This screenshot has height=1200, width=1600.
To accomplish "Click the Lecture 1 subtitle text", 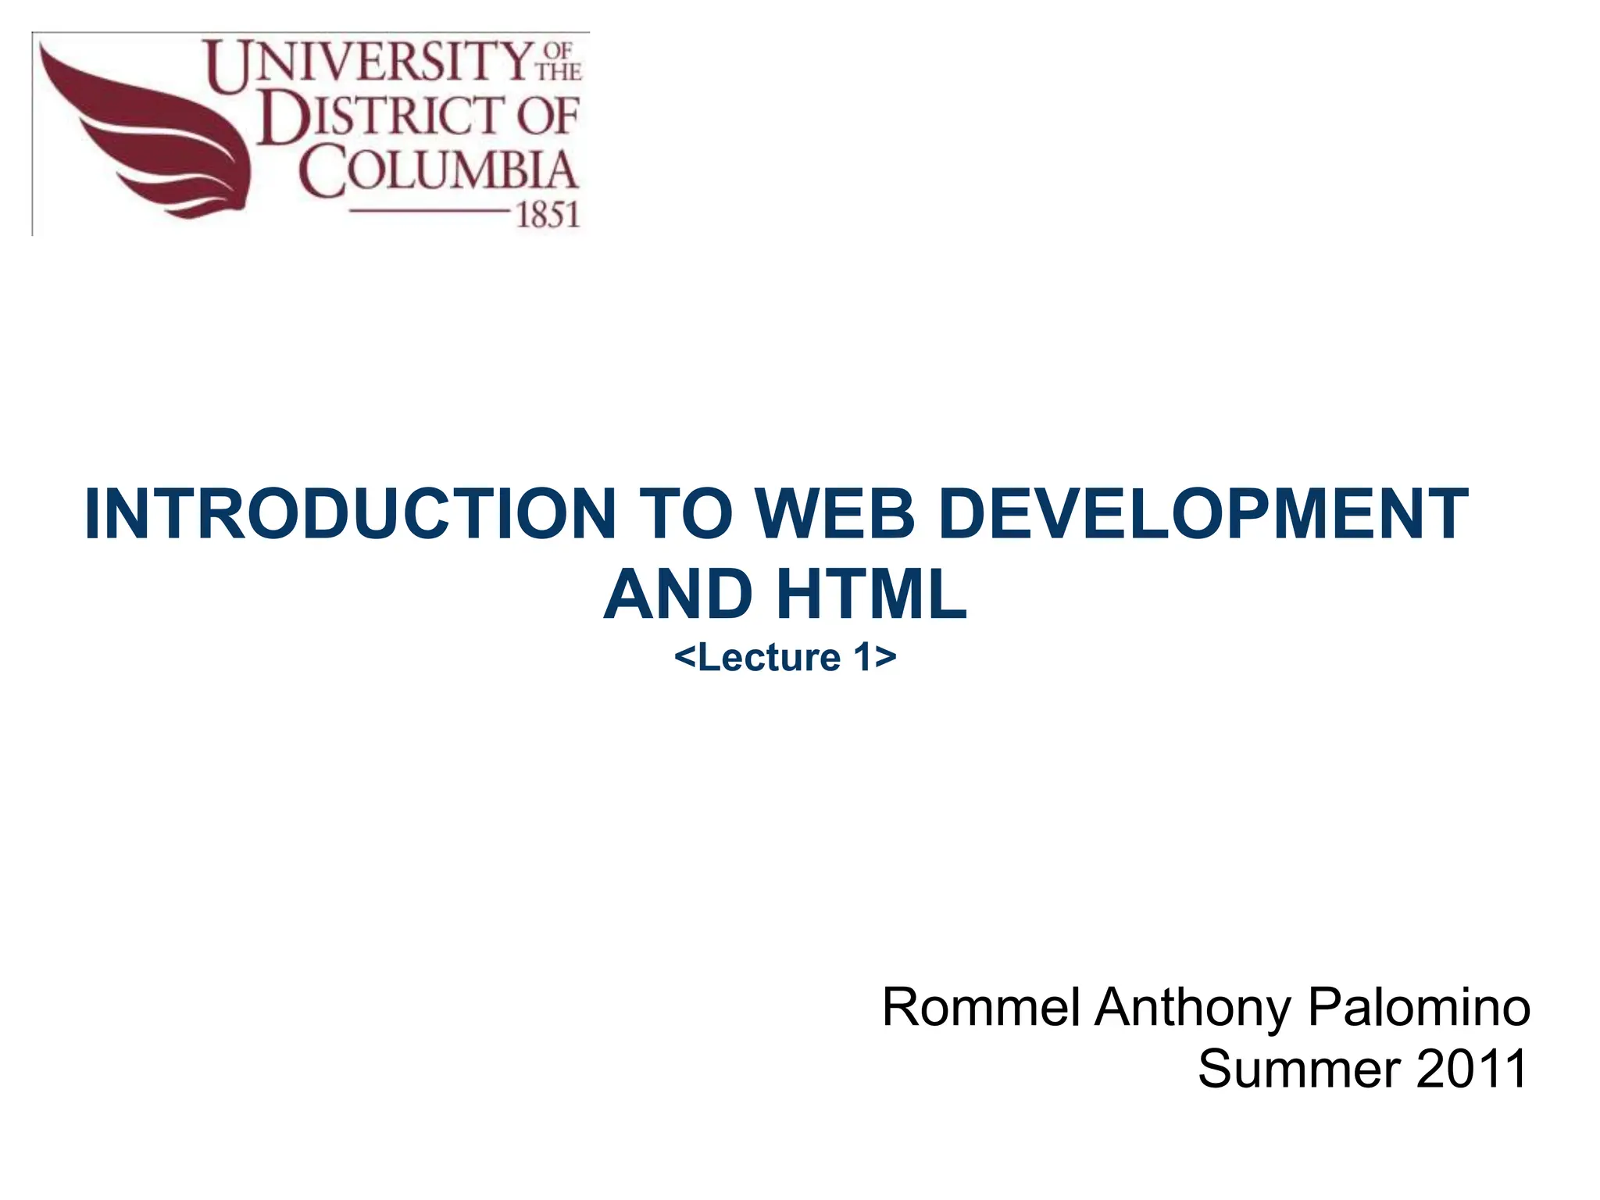I will point(784,657).
